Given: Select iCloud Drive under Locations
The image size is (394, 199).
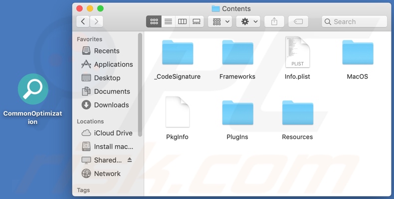Looking at the screenshot, I should point(113,133).
